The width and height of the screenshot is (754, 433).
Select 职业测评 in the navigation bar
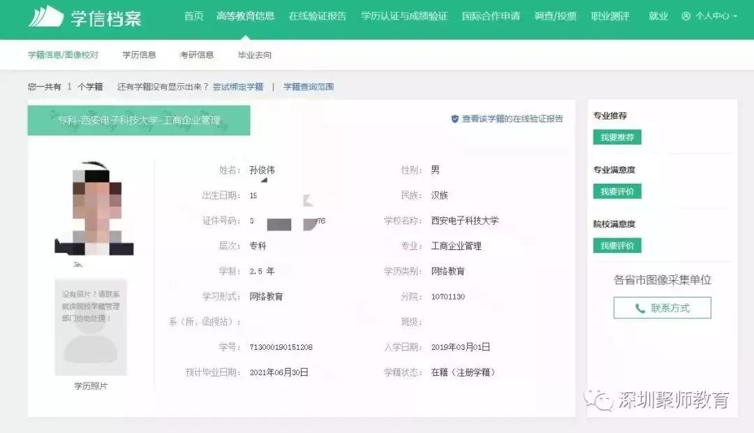click(x=610, y=16)
